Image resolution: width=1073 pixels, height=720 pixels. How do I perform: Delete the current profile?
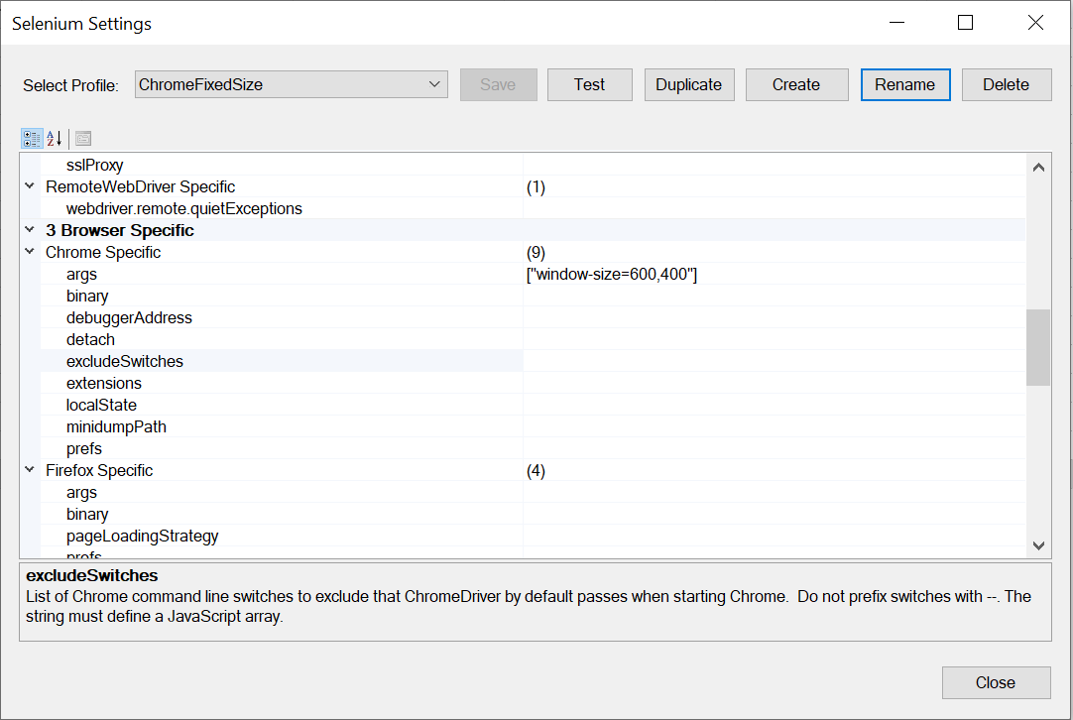(1007, 84)
